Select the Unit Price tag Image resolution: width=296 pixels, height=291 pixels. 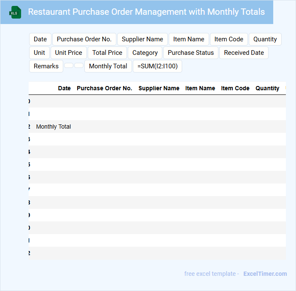coord(69,53)
